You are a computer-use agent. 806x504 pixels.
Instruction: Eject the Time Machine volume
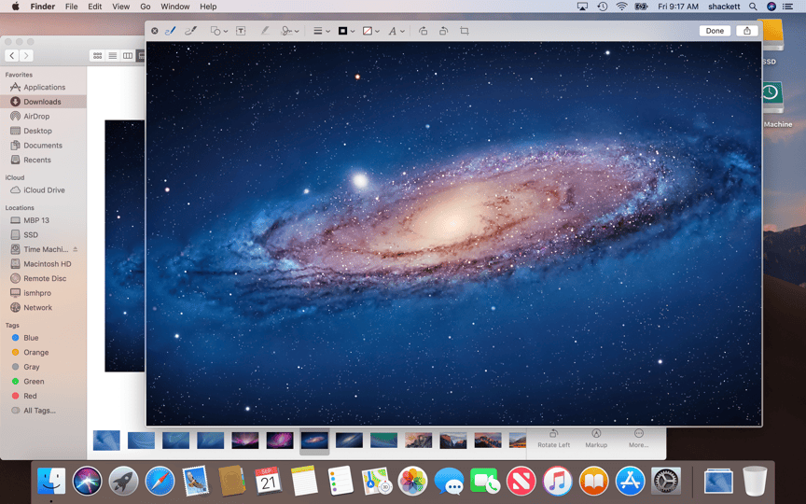(x=75, y=249)
